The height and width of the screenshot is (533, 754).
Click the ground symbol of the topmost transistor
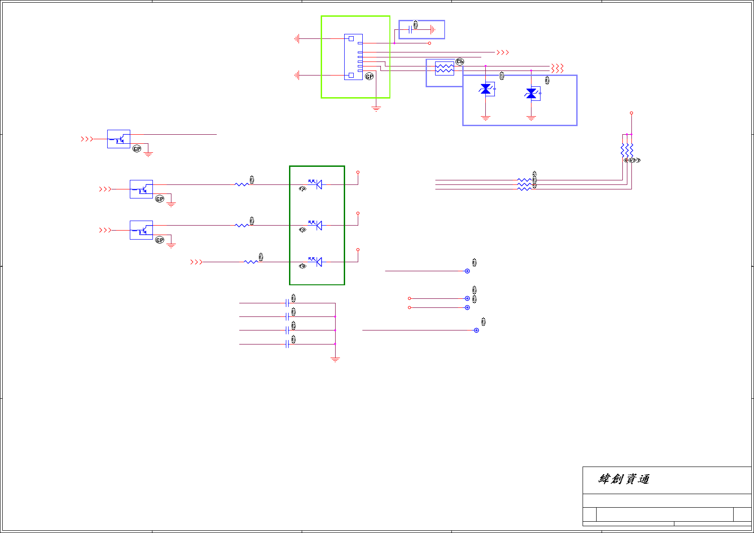coord(148,155)
